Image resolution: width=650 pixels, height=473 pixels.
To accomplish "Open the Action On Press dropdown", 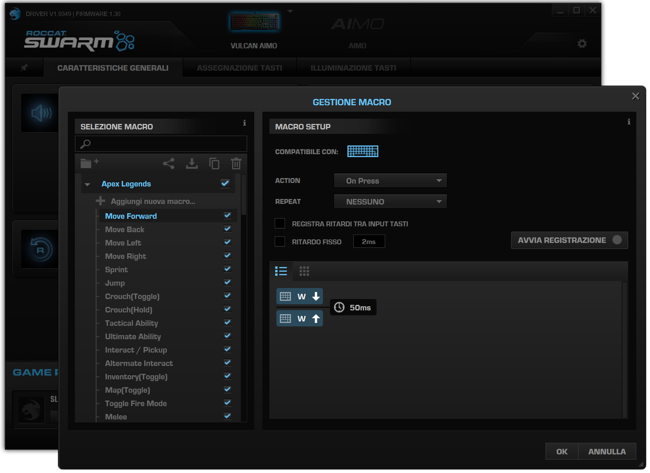I will pyautogui.click(x=390, y=181).
